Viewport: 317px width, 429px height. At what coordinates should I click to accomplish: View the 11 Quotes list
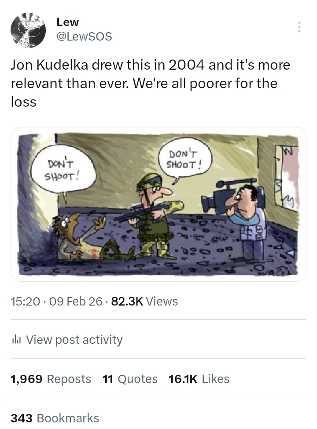(x=130, y=379)
